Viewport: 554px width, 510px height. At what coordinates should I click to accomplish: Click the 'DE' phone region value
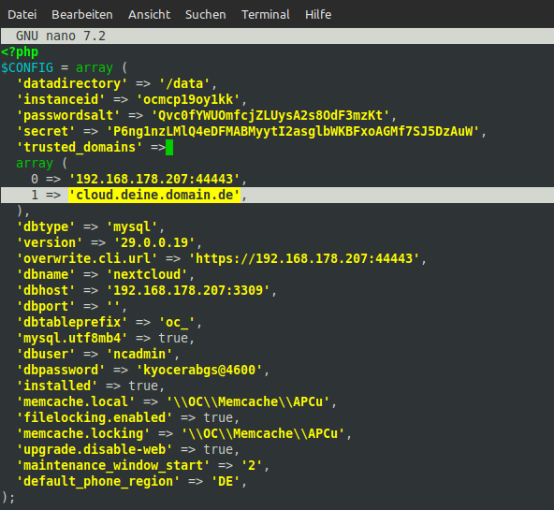pos(226,481)
